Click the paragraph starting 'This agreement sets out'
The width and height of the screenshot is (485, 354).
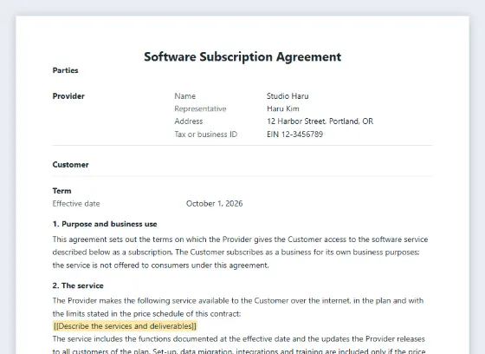[x=241, y=252]
